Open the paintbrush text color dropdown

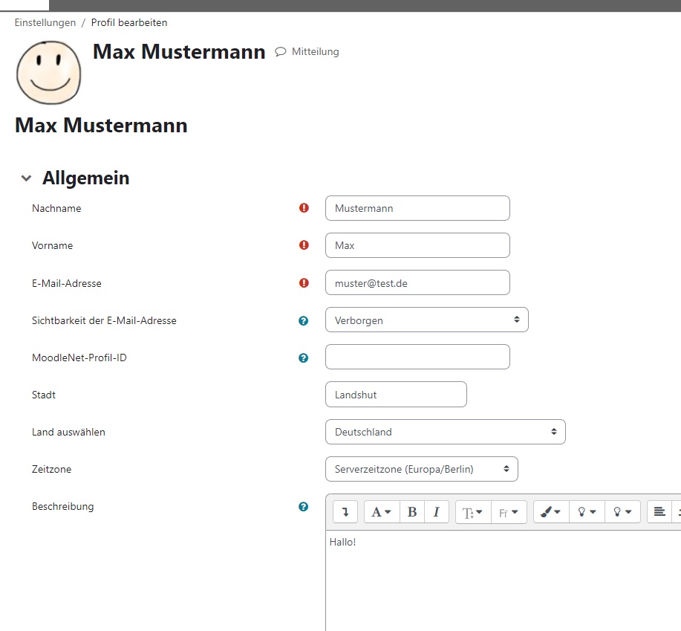[550, 512]
